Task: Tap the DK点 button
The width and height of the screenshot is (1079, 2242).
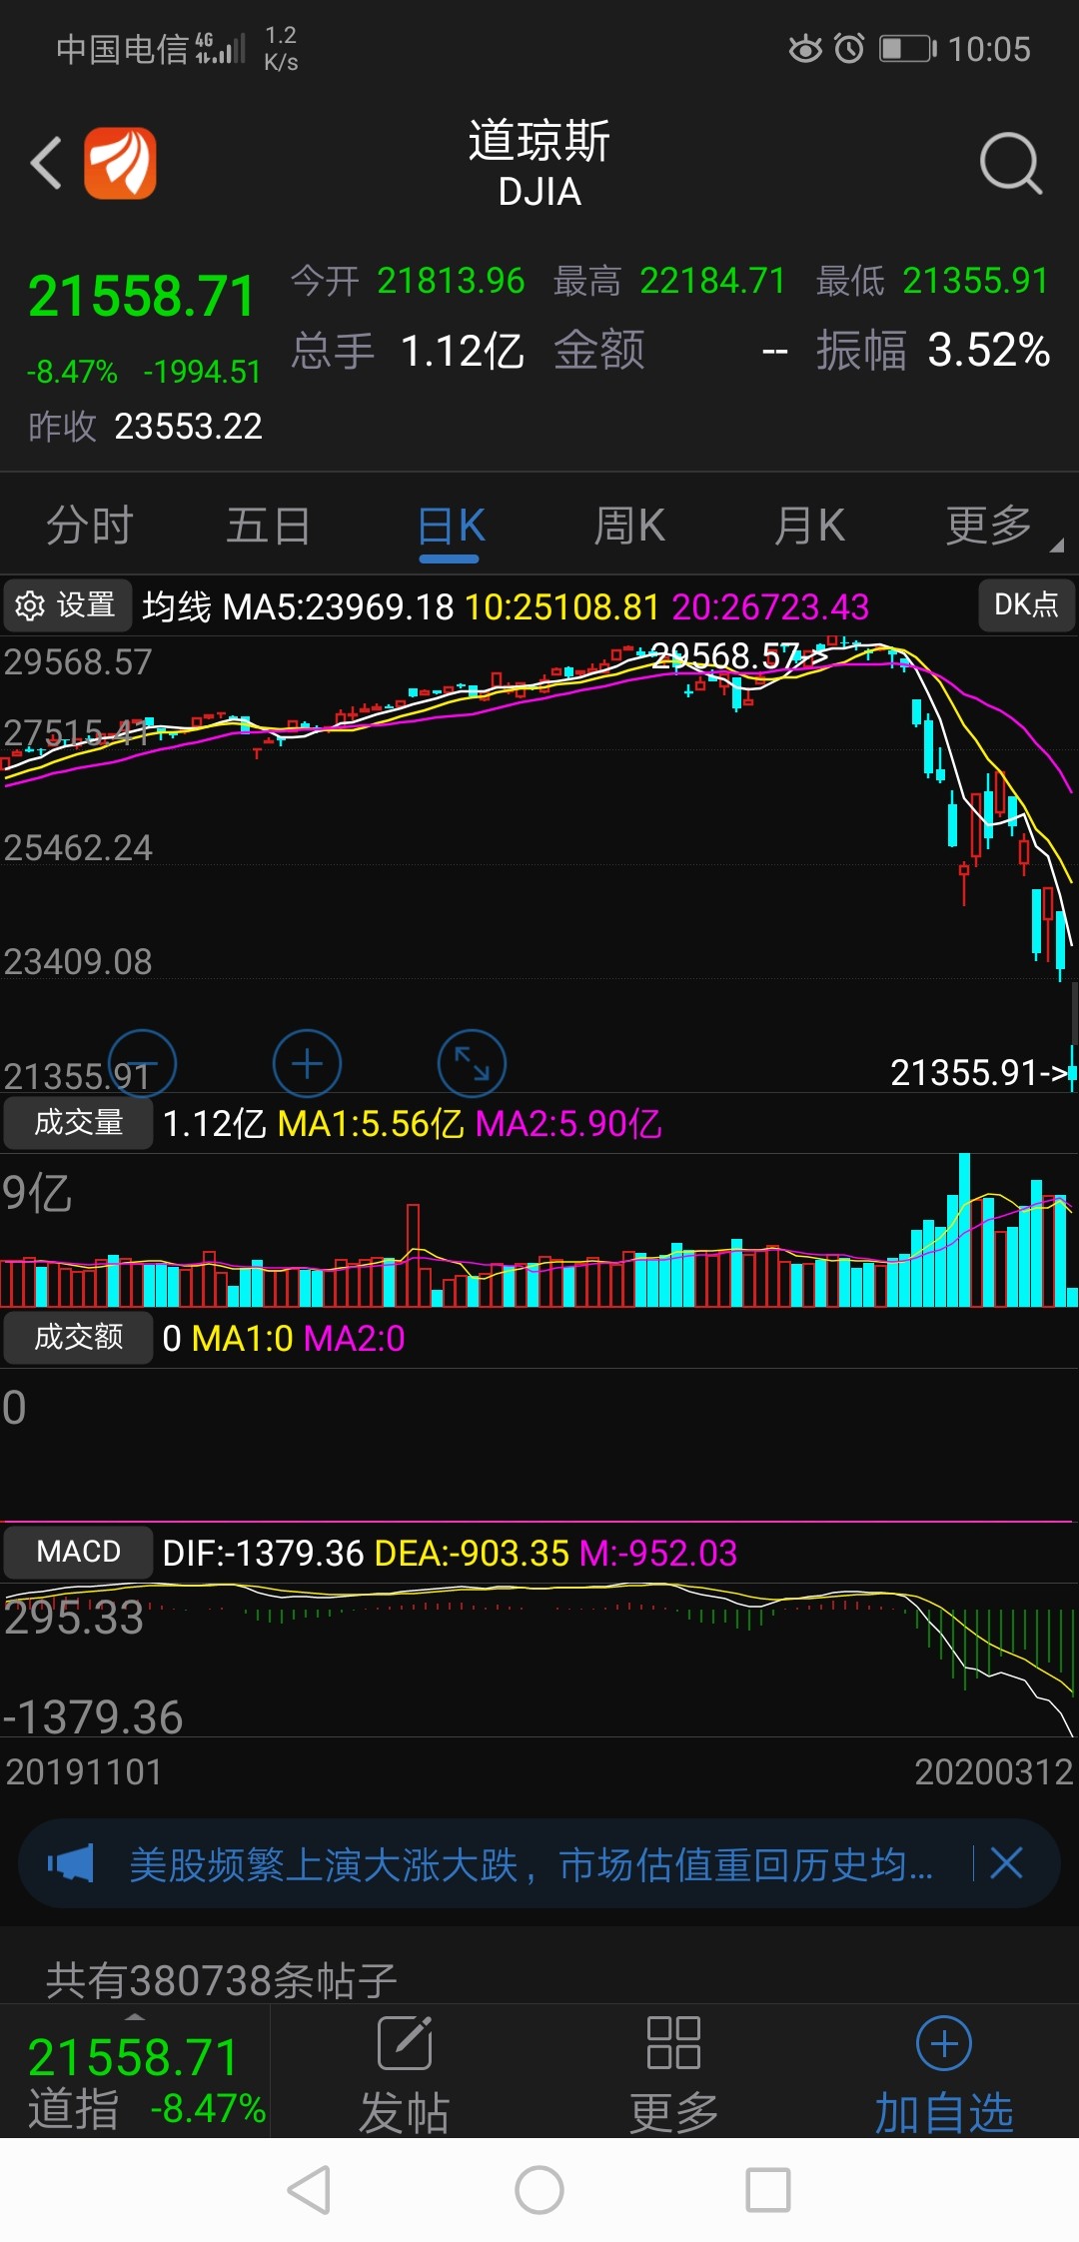Action: 1026,604
